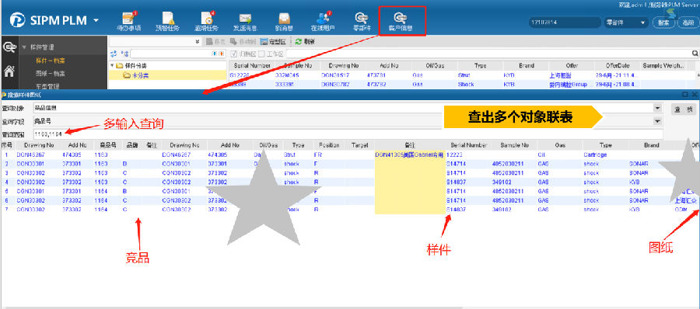
Task: Toggle the 工作区 checkbox
Action: pyautogui.click(x=261, y=54)
